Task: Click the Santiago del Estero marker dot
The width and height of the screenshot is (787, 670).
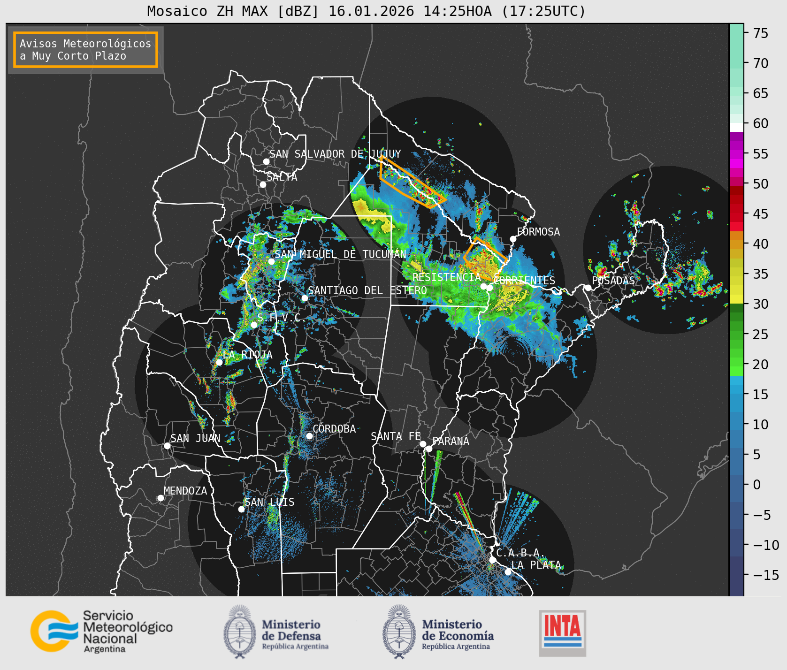Action: click(x=305, y=298)
